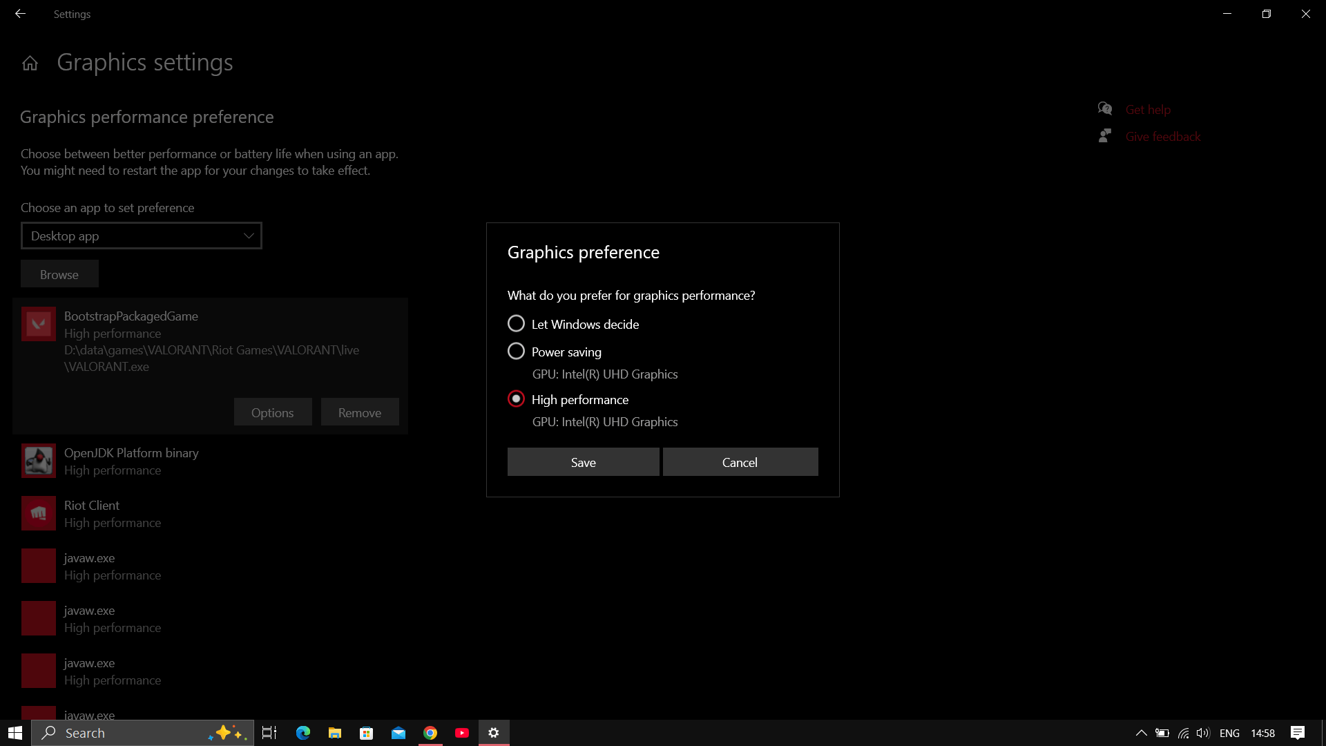
Task: Open the YouTube app on taskbar
Action: 462,733
